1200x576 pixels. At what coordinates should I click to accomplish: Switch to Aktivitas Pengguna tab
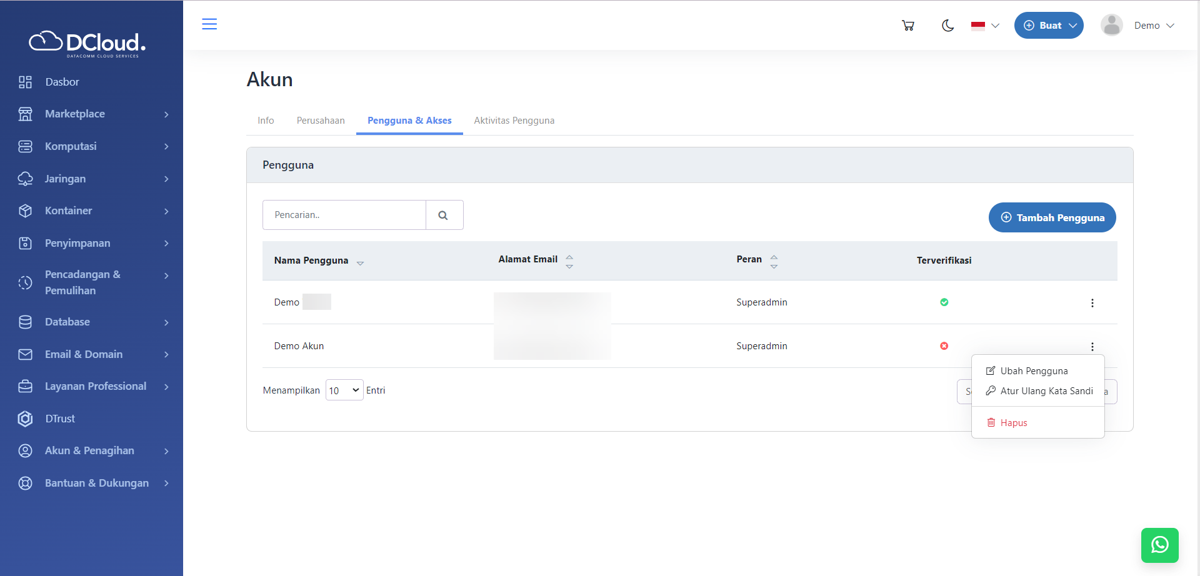[x=514, y=121]
